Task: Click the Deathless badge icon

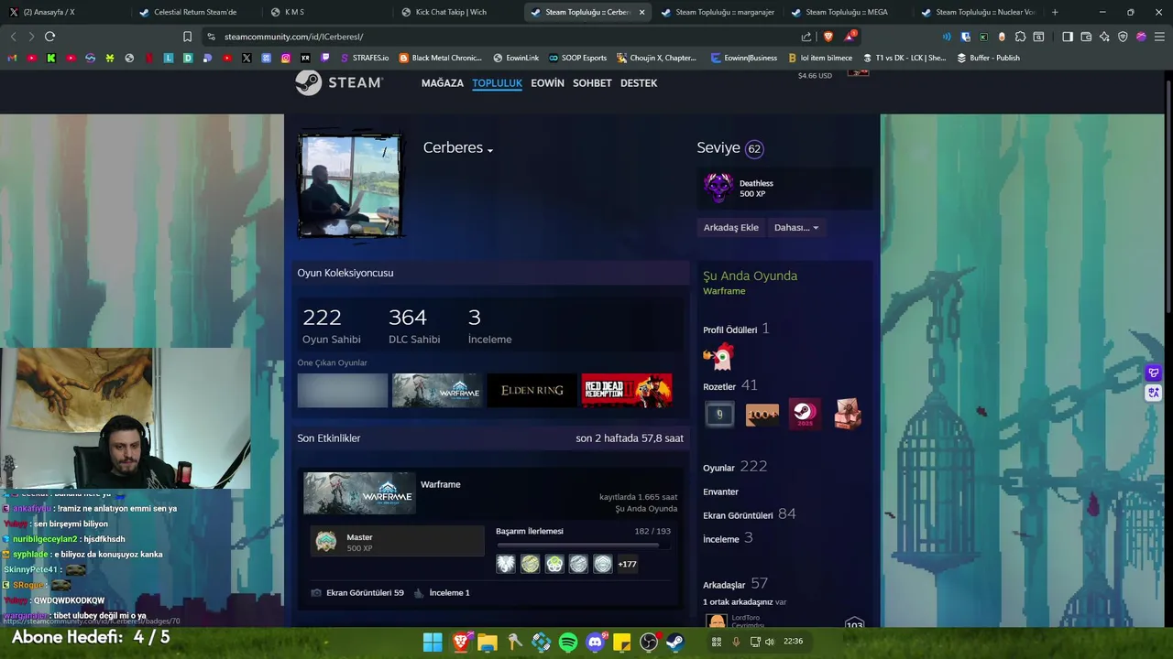Action: (718, 189)
